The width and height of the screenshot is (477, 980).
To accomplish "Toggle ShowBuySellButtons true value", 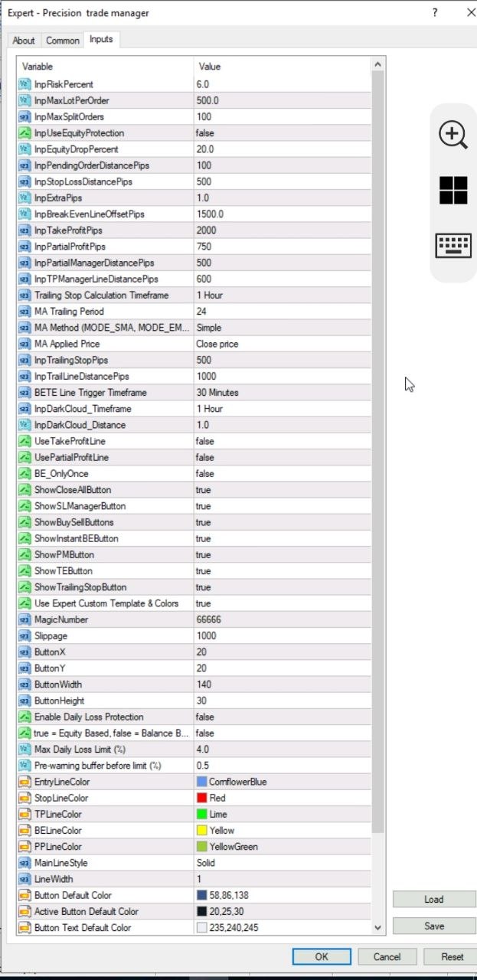I will click(282, 522).
